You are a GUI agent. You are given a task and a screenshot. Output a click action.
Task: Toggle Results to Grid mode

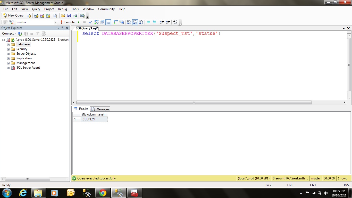(135, 22)
